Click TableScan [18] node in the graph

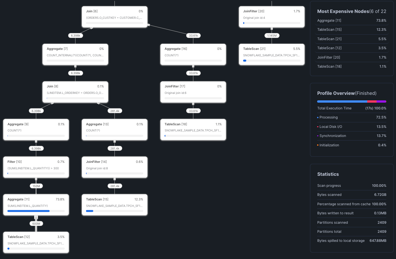(193, 129)
